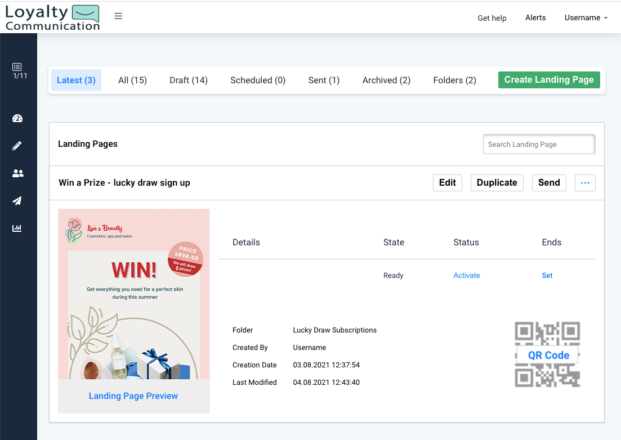View statistics using the bar chart icon
The height and width of the screenshot is (440, 621).
17,228
